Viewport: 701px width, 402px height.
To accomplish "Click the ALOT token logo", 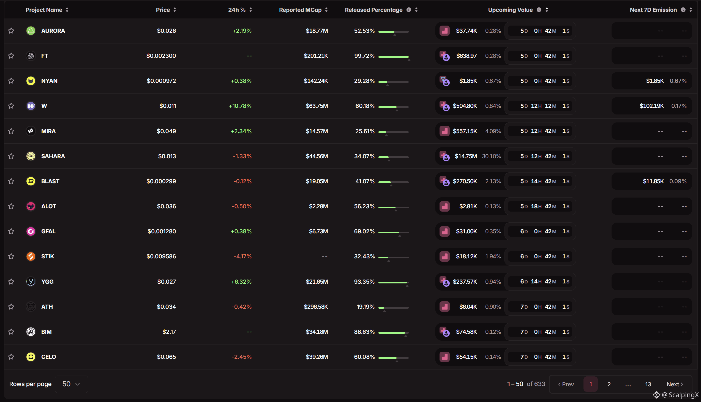I will (31, 206).
